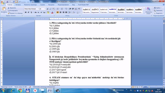
Task: Click the Replace (Заменить) button
Action: [158, 11]
